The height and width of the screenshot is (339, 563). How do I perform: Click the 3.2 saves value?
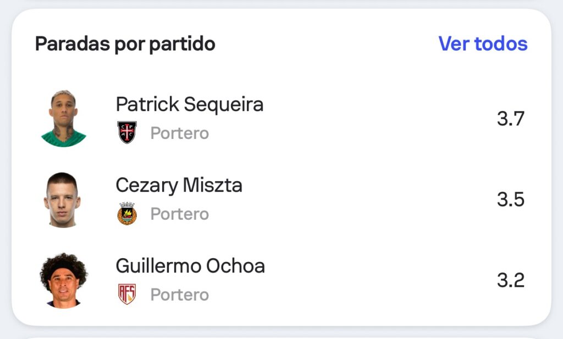[x=511, y=280]
